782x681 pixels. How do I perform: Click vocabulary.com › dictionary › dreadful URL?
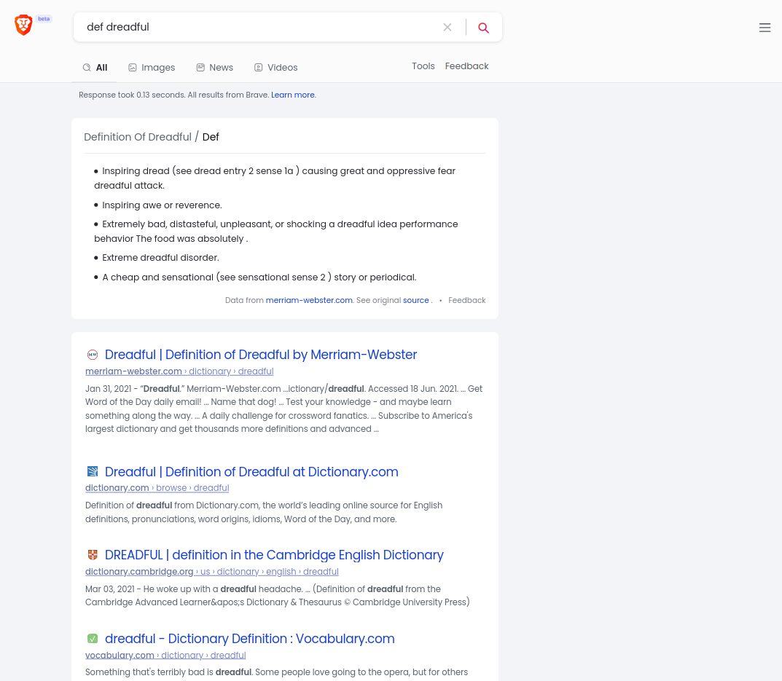[165, 656]
